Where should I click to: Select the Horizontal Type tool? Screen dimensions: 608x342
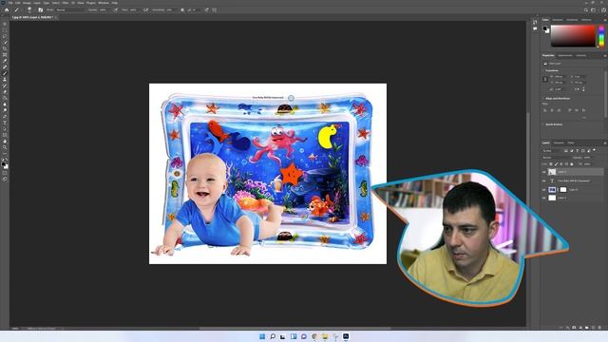tap(5, 123)
